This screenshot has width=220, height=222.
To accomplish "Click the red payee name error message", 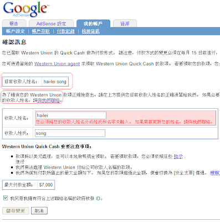I will click(124, 122).
